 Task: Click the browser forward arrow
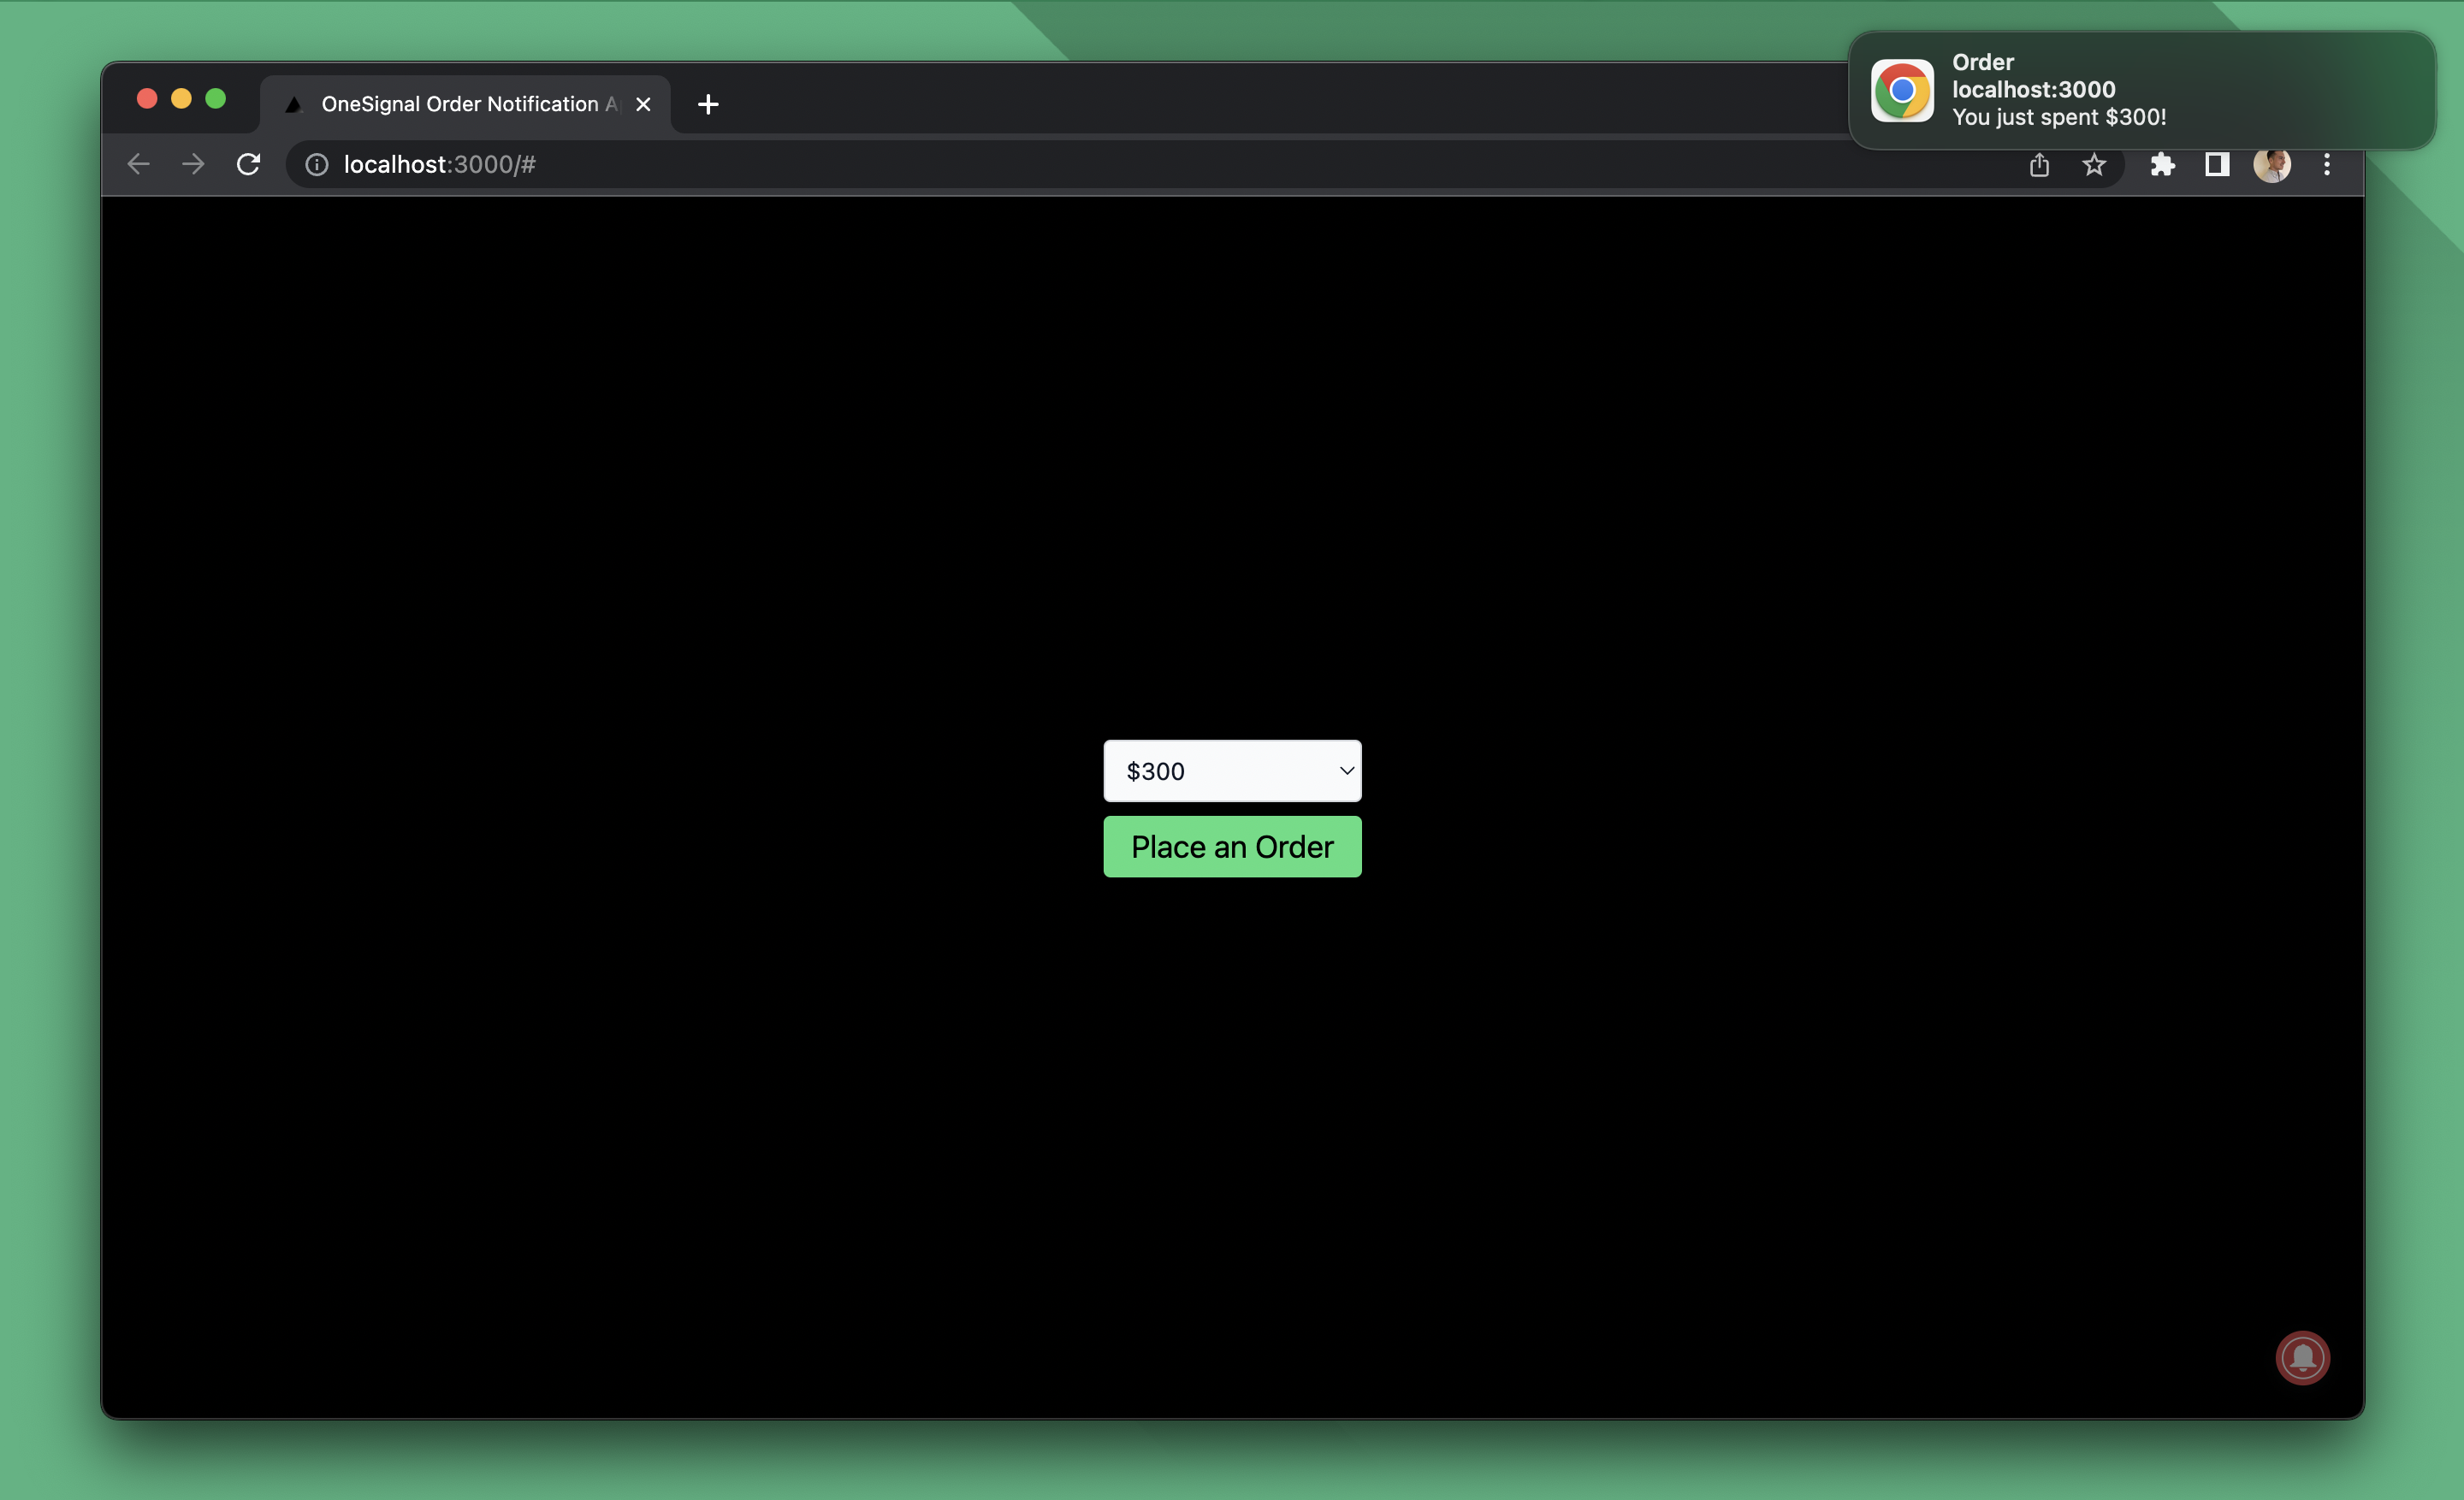193,164
